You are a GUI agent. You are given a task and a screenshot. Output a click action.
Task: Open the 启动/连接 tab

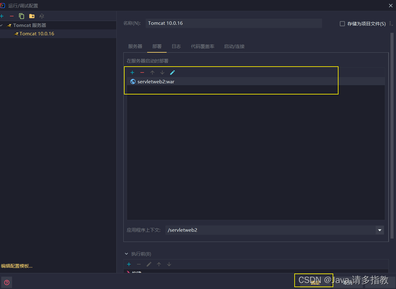coord(234,46)
